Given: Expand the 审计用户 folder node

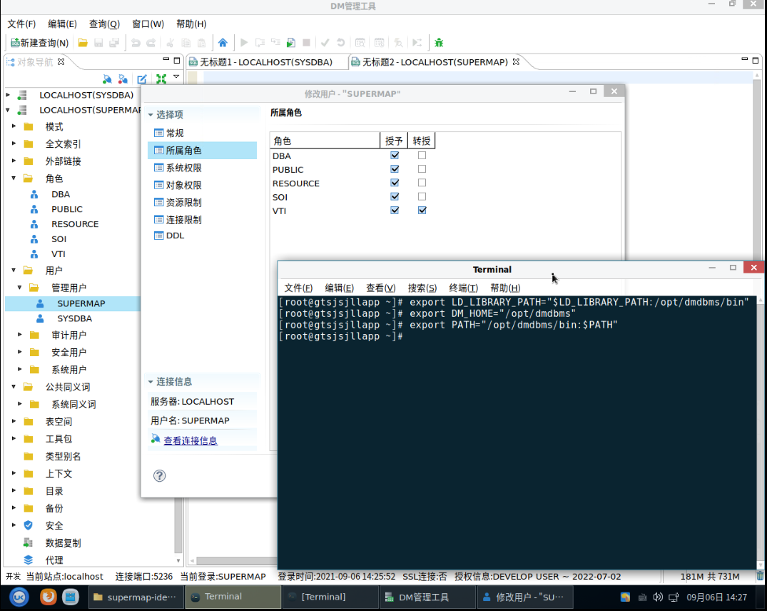Looking at the screenshot, I should click(19, 335).
